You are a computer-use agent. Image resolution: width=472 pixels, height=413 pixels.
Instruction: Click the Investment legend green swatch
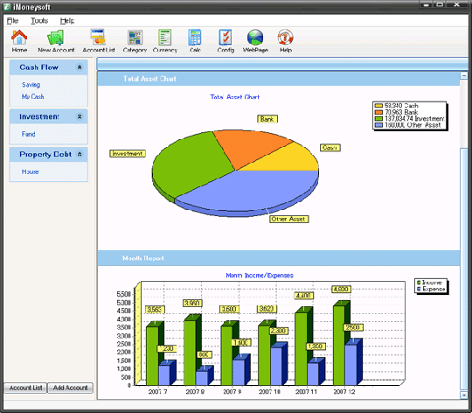pos(378,119)
